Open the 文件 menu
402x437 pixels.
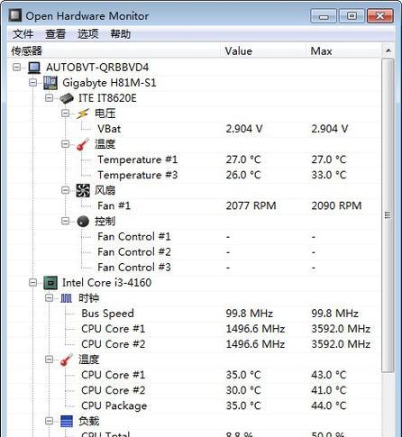[x=23, y=33]
